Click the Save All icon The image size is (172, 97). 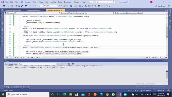pos(22,6)
